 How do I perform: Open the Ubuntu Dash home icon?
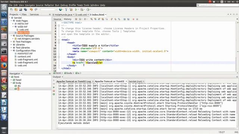(4, 7)
